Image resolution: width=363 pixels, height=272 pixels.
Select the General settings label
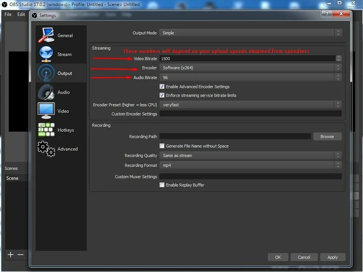(x=65, y=35)
